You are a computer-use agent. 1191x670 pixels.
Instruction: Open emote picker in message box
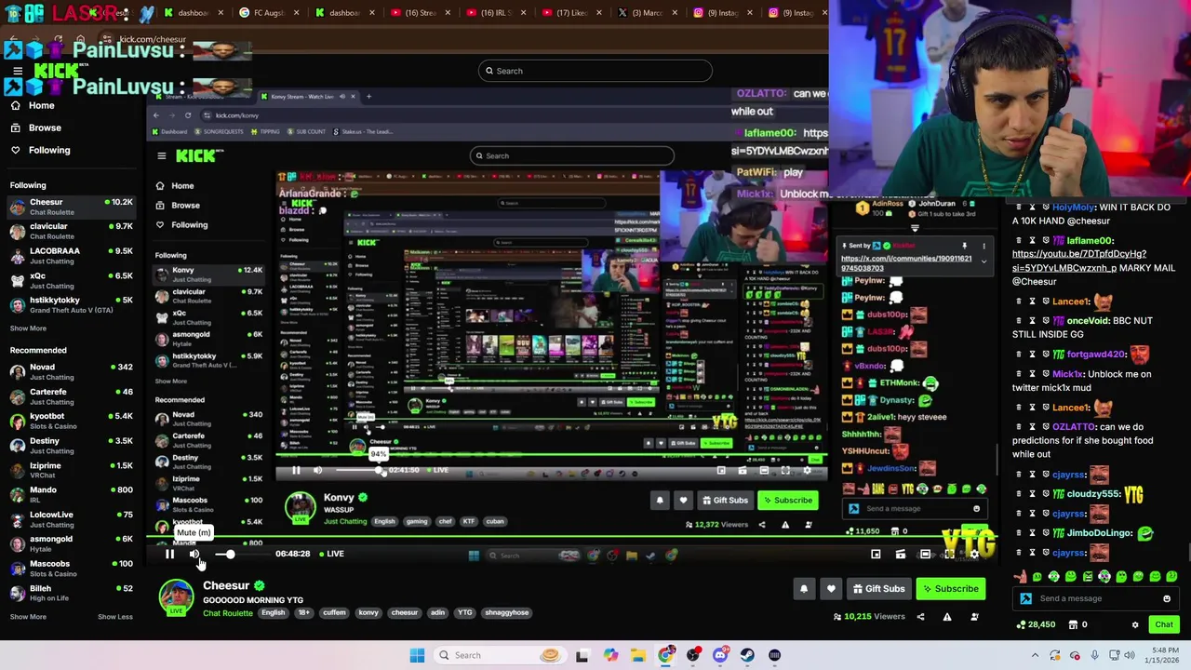[1167, 599]
